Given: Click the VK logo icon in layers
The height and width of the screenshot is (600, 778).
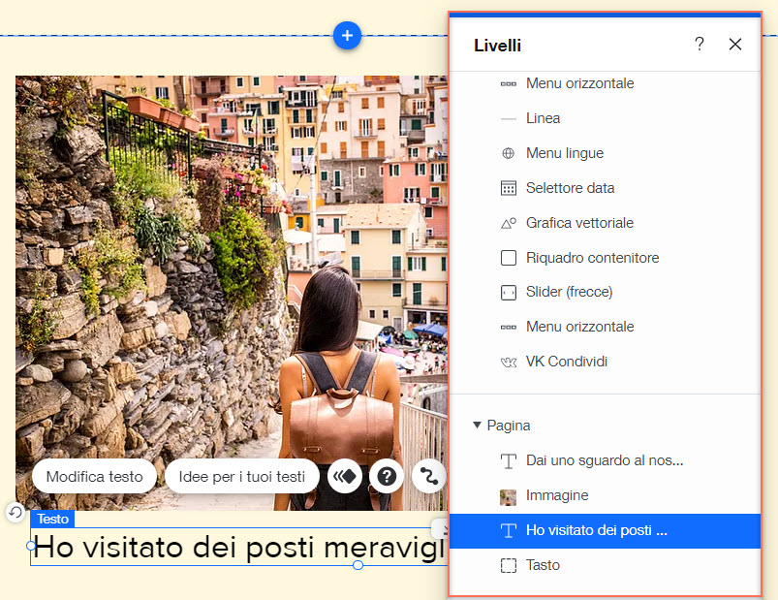Looking at the screenshot, I should click(508, 363).
